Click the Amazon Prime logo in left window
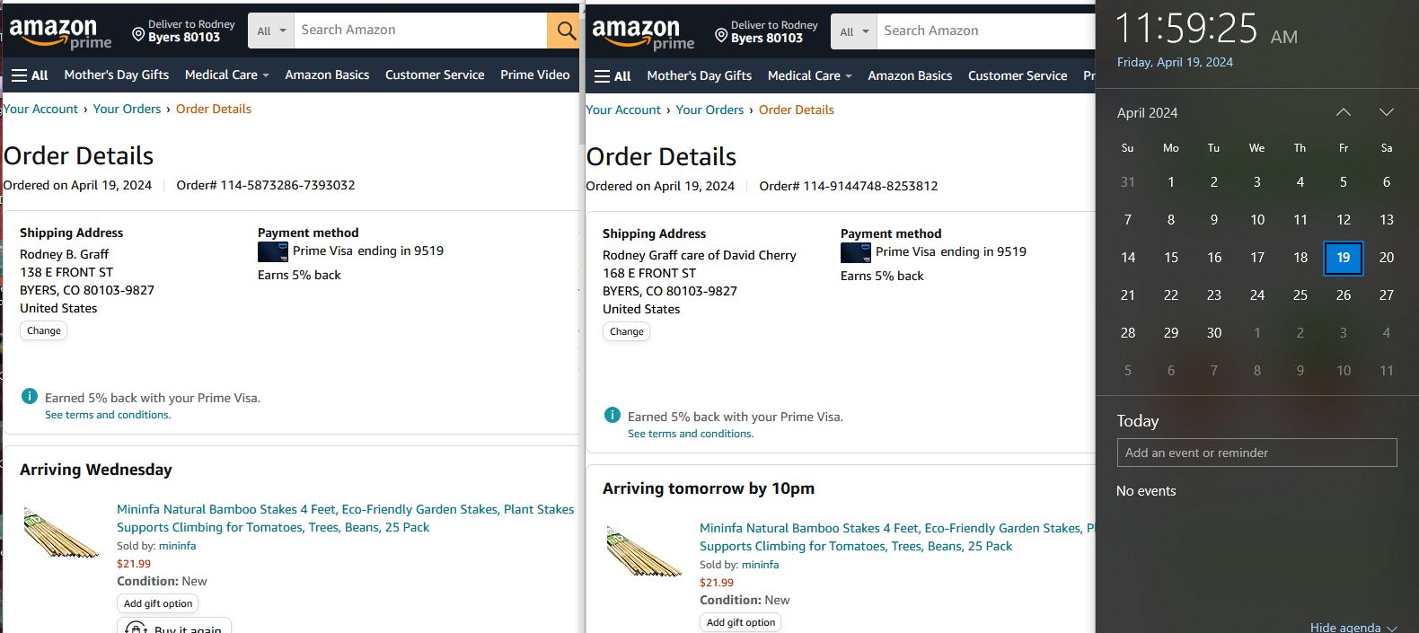1419x633 pixels. (60, 33)
